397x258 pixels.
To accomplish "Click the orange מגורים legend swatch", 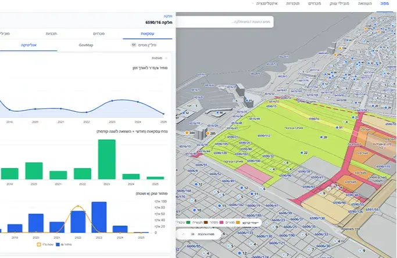I will 238,223.
